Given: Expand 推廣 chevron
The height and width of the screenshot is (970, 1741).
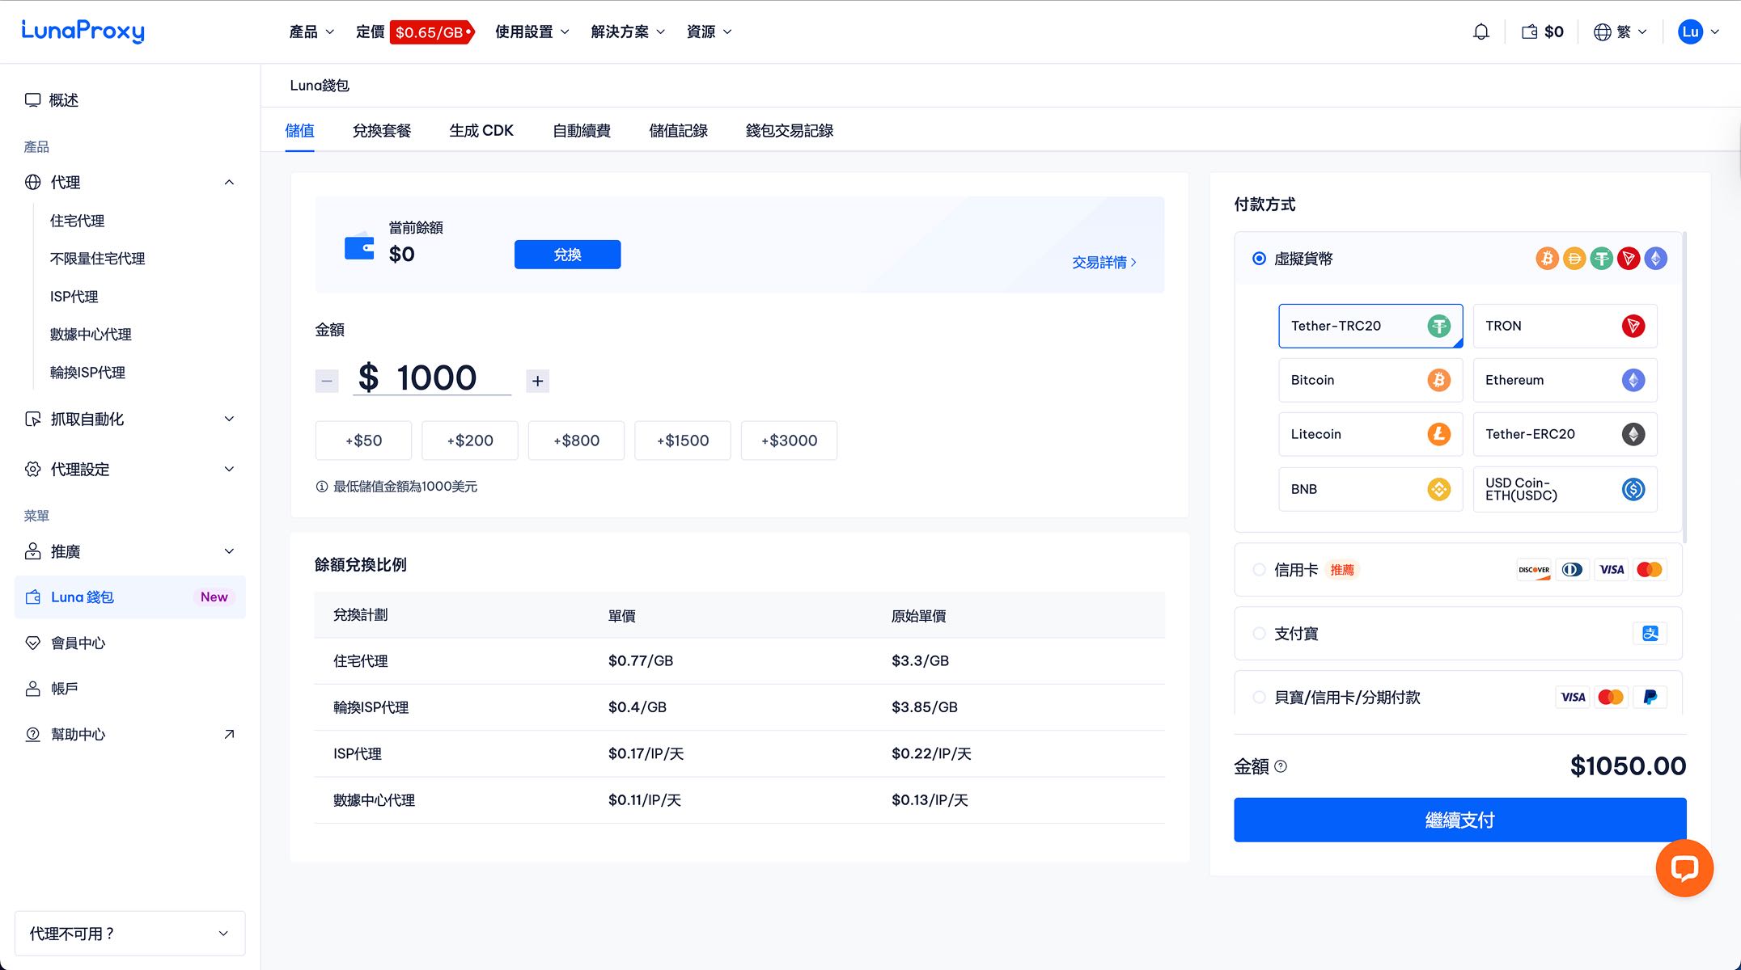Looking at the screenshot, I should tap(229, 551).
